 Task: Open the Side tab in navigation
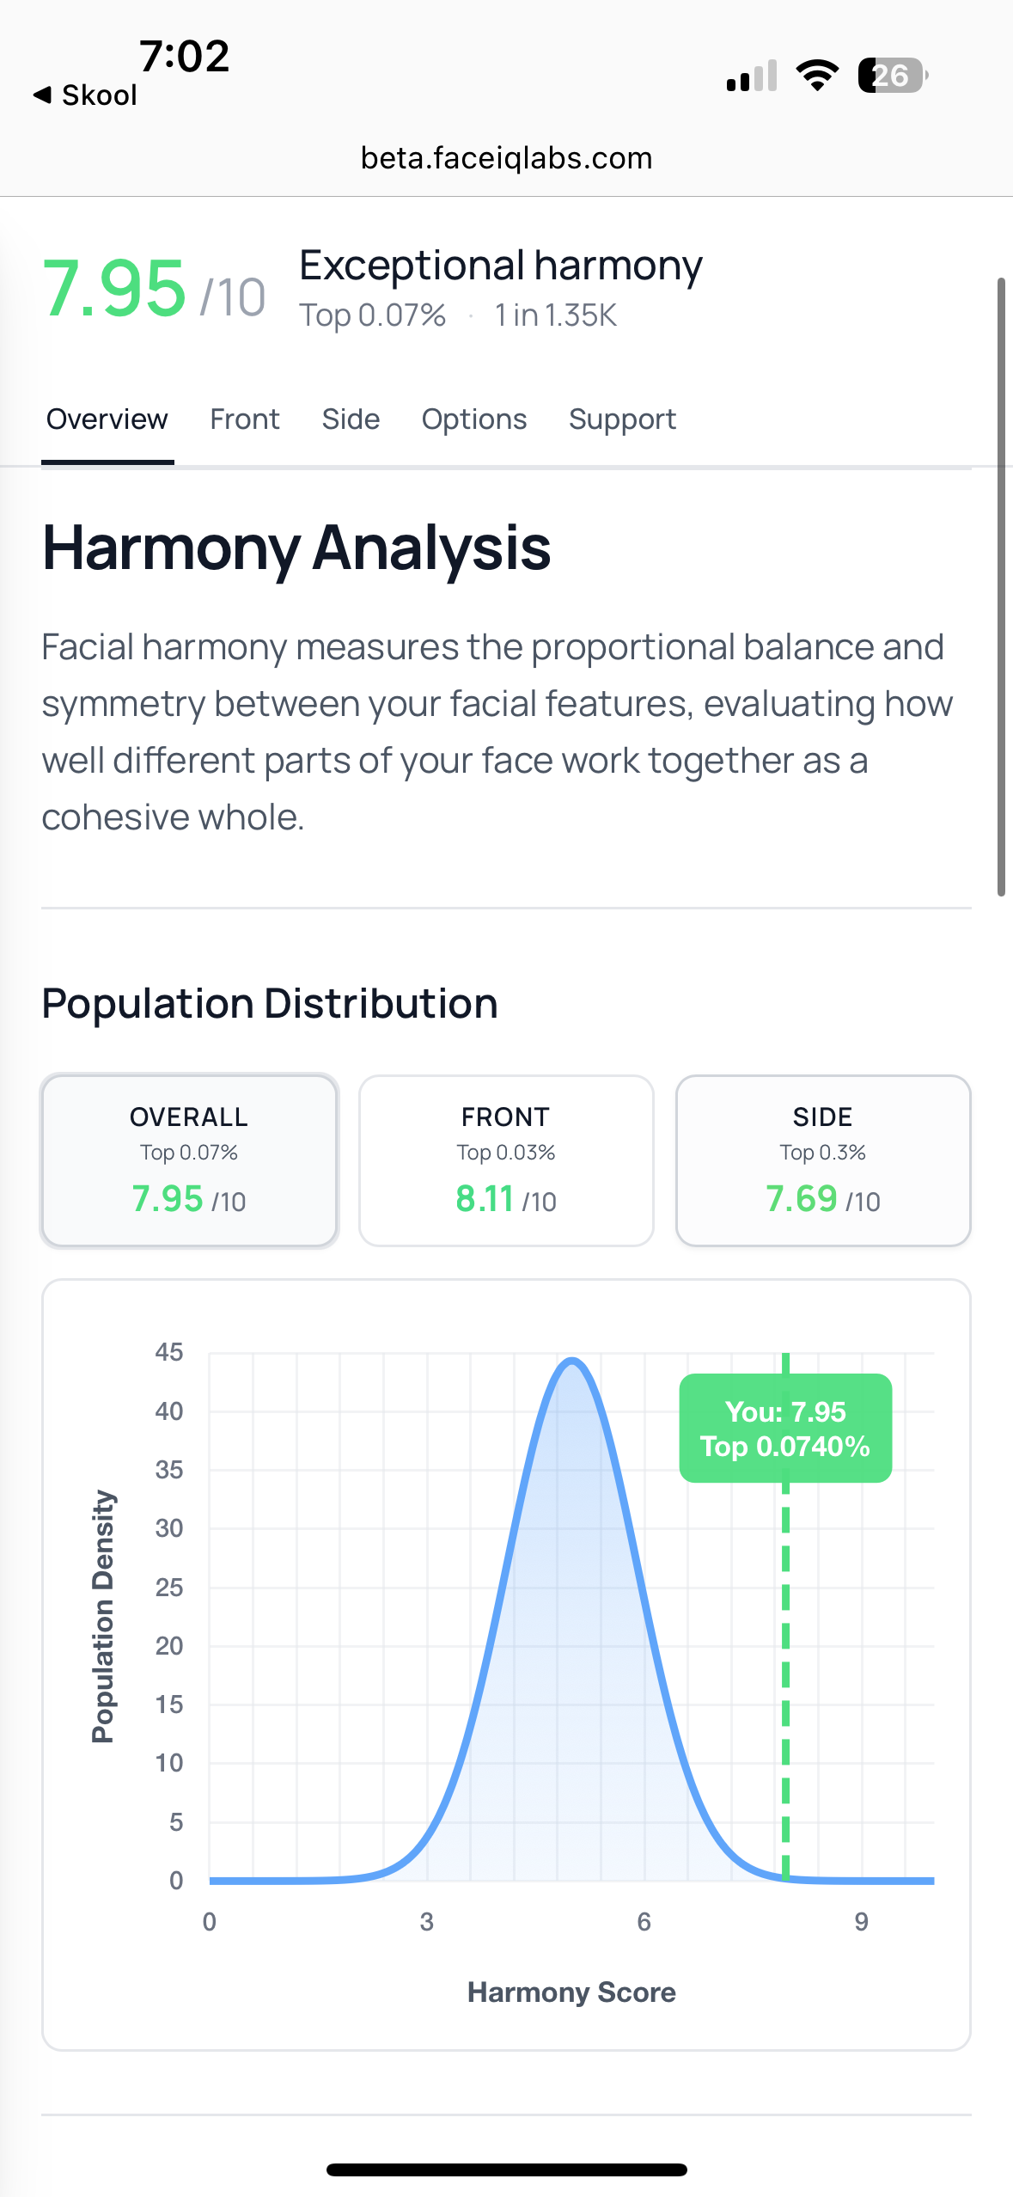(x=351, y=419)
